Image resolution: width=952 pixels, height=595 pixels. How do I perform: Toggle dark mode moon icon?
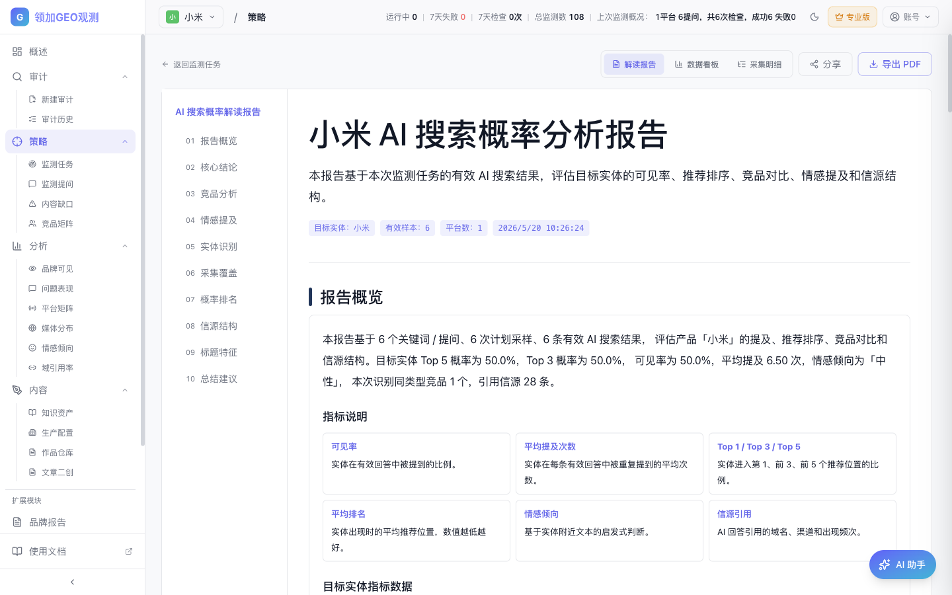point(814,17)
